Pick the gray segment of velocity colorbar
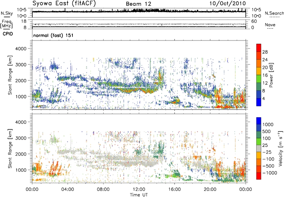 point(259,149)
